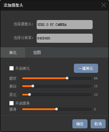Click the 柔化 slider handle
The image size is (109, 132).
(30, 95)
